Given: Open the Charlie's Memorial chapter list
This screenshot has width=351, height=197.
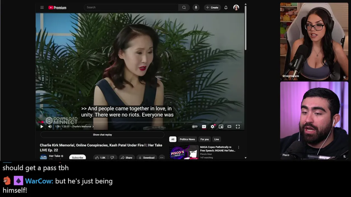Looking at the screenshot, I should click(83, 126).
